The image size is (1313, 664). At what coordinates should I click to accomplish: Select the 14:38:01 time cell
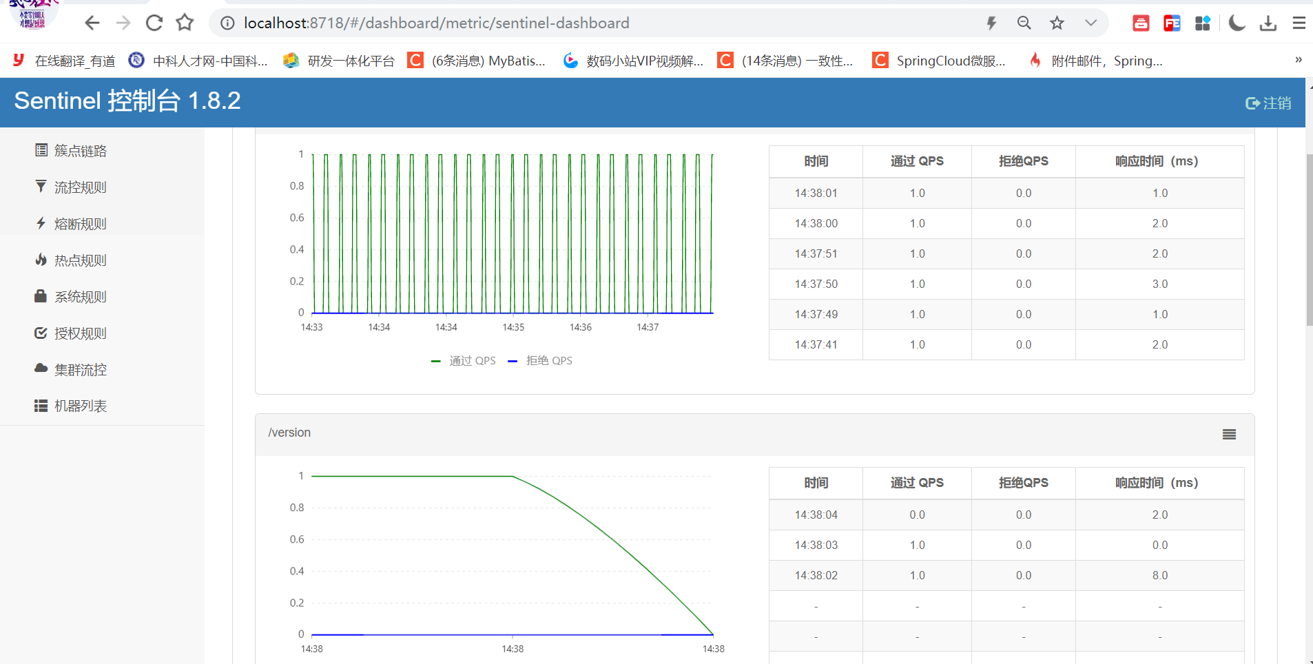(x=816, y=193)
